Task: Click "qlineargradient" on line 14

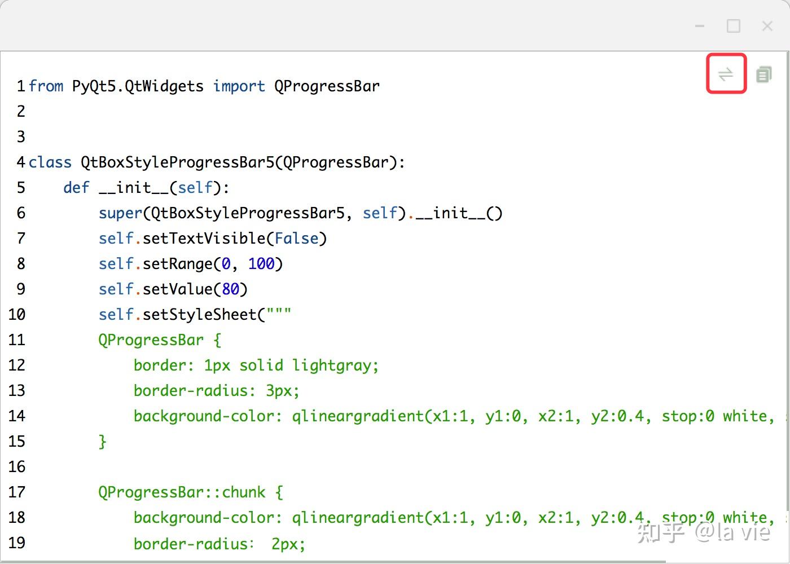Action: pos(358,416)
